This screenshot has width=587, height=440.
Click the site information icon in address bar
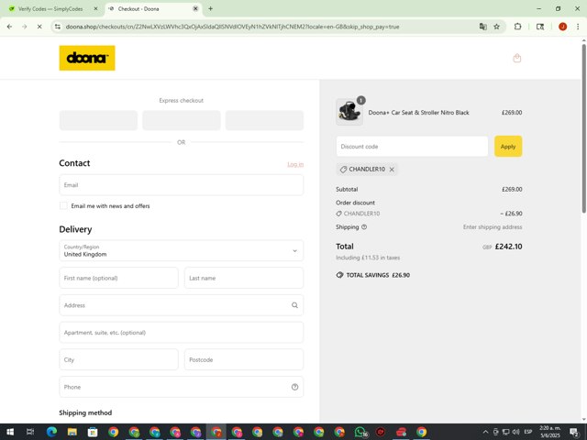tap(57, 27)
